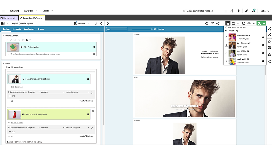Expand the Create dropdown
272x153 pixels.
click(48, 11)
